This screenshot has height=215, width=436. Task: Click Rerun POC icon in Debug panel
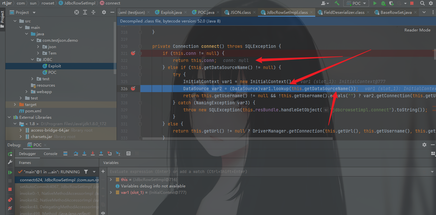click(10, 154)
